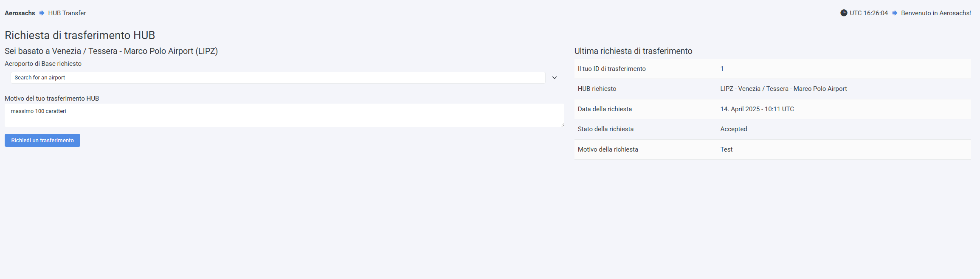Click the request date 14. April 2025
The image size is (980, 279).
click(x=757, y=109)
